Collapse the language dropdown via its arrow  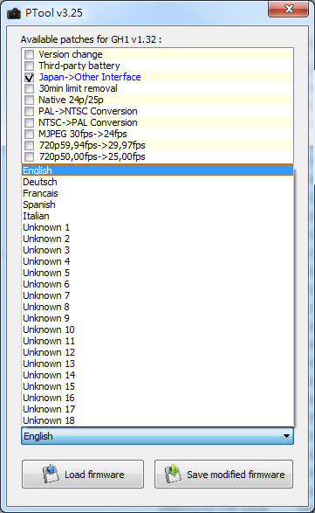pos(286,436)
